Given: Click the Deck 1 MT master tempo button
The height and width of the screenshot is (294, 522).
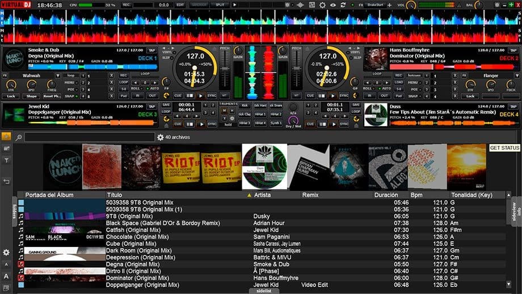Looking at the screenshot, I should click(x=225, y=95).
